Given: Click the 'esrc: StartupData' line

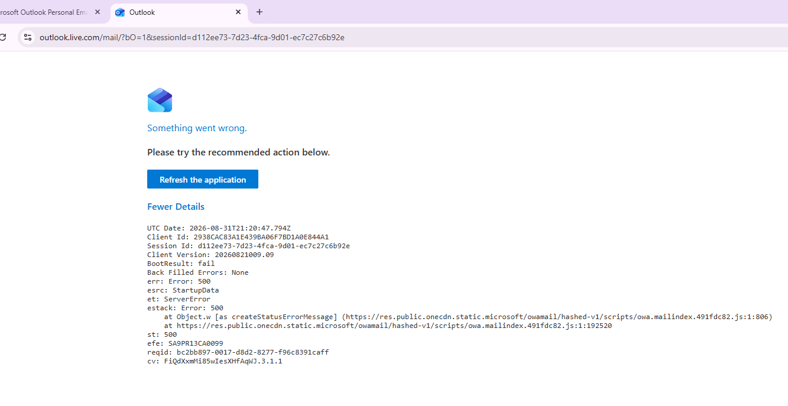Looking at the screenshot, I should click(x=183, y=290).
